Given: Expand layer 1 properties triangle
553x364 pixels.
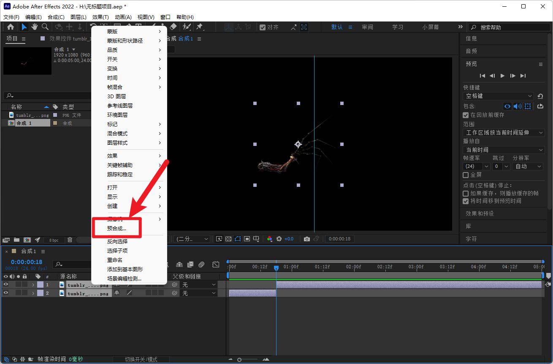Looking at the screenshot, I should coord(33,285).
